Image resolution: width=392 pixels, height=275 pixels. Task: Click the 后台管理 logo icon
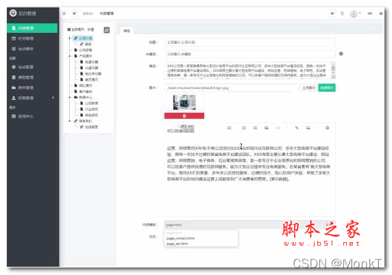(13, 13)
